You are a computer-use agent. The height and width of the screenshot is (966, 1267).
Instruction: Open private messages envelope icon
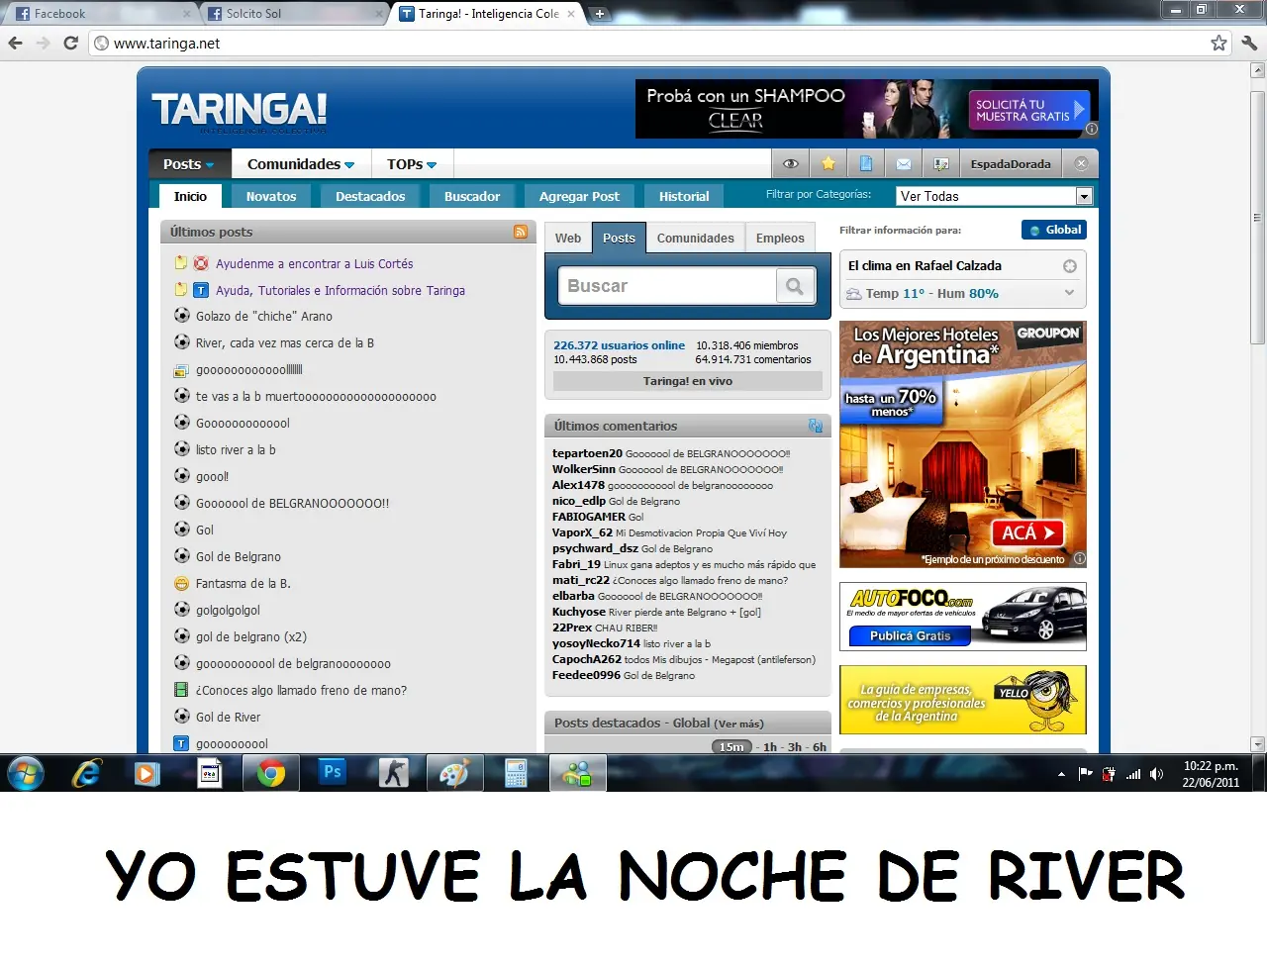(x=903, y=164)
